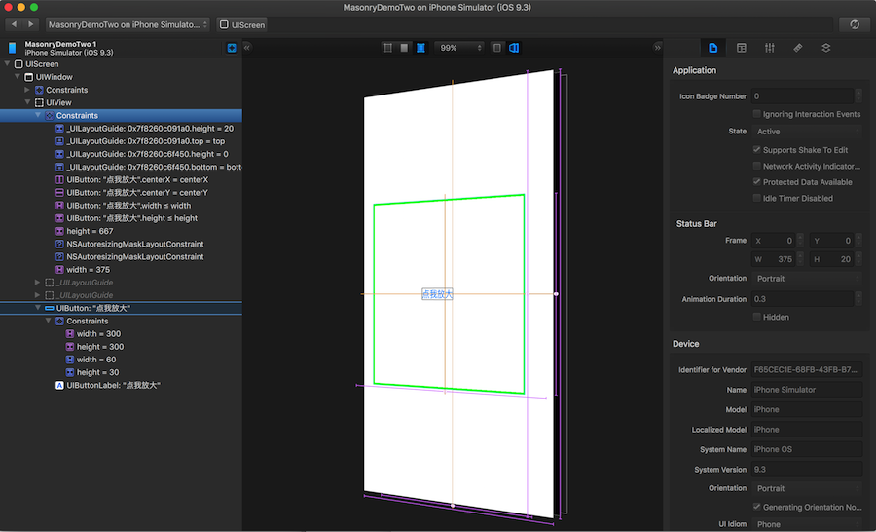The height and width of the screenshot is (532, 876).
Task: Toggle Ignoring Interaction Events checkbox
Action: [x=756, y=114]
